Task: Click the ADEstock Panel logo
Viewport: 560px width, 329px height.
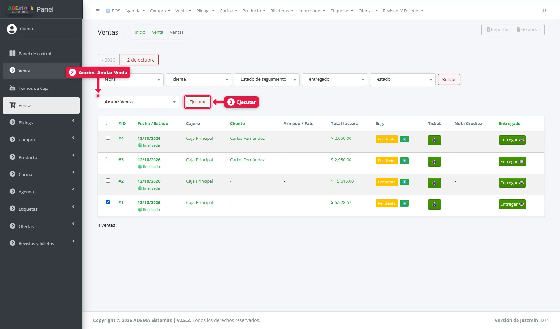Action: [31, 9]
